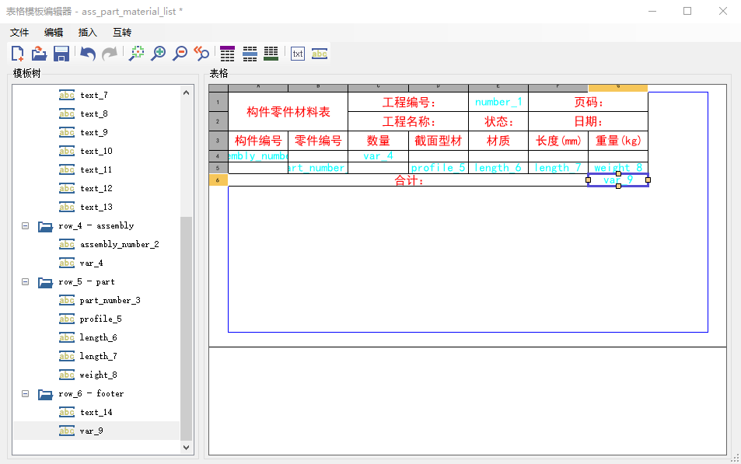Select var_4 in the template tree

tap(91, 263)
